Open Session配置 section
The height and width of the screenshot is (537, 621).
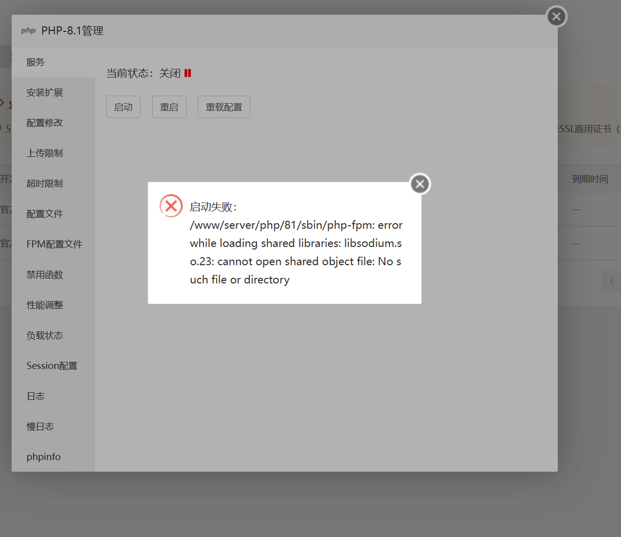point(53,366)
